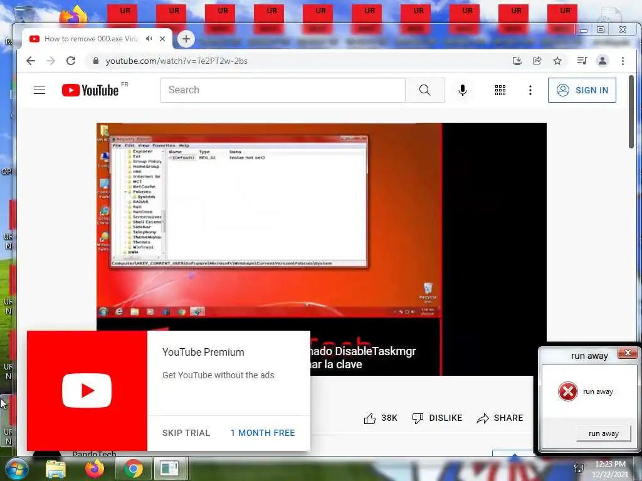Click the red error icon in dialog
This screenshot has height=481, width=642.
tap(568, 391)
